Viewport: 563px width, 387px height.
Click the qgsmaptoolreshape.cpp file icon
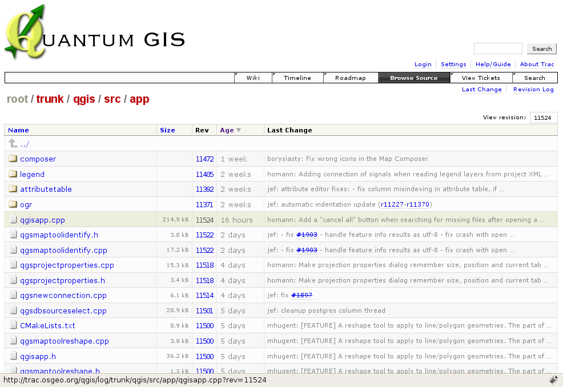coord(13,341)
